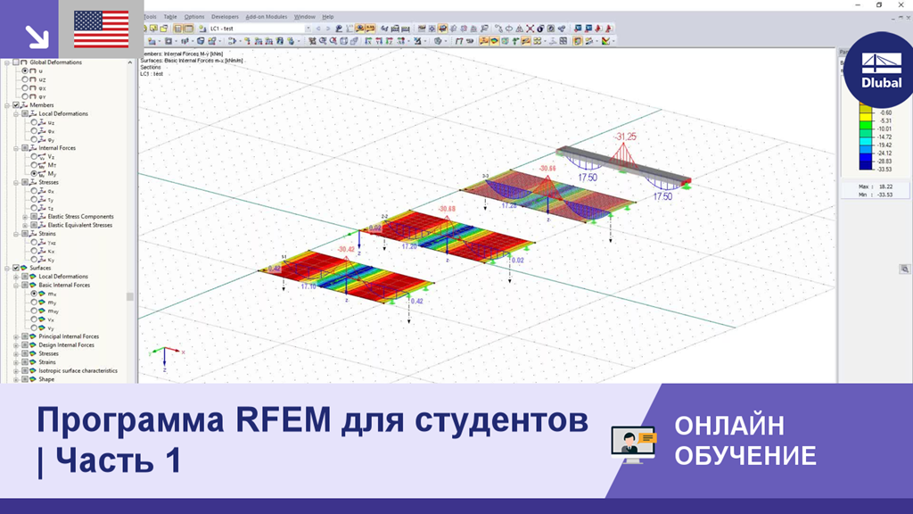Image resolution: width=913 pixels, height=514 pixels.
Task: Click the navigator scroll-up arrow
Action: 130,62
